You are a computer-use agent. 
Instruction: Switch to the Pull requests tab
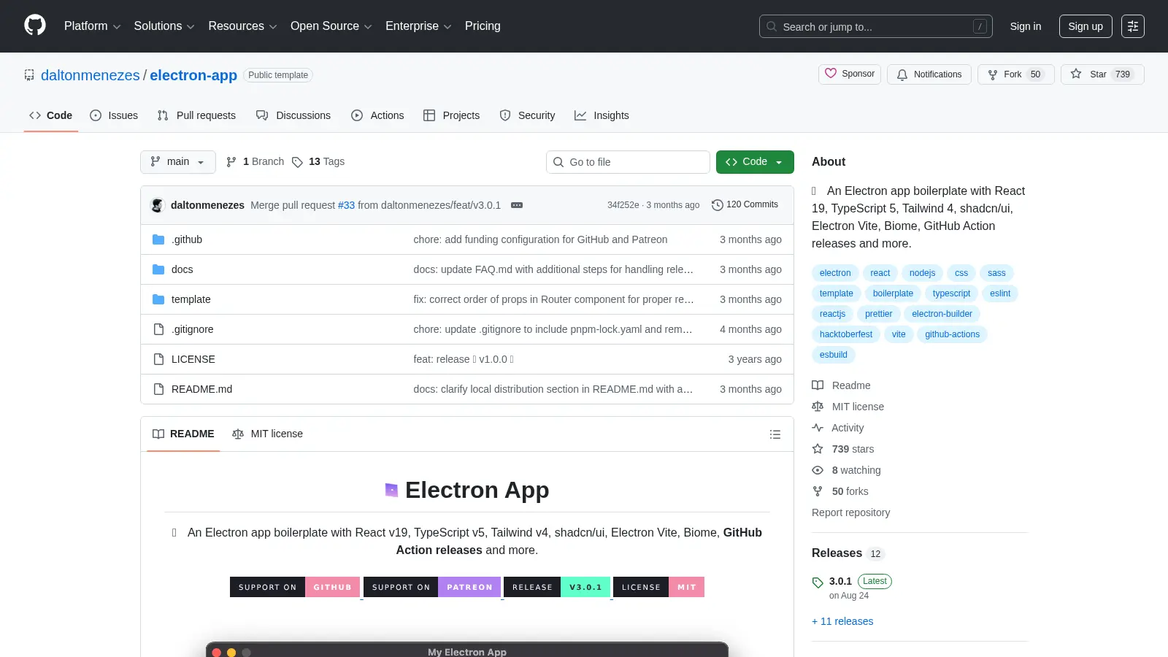(x=196, y=115)
